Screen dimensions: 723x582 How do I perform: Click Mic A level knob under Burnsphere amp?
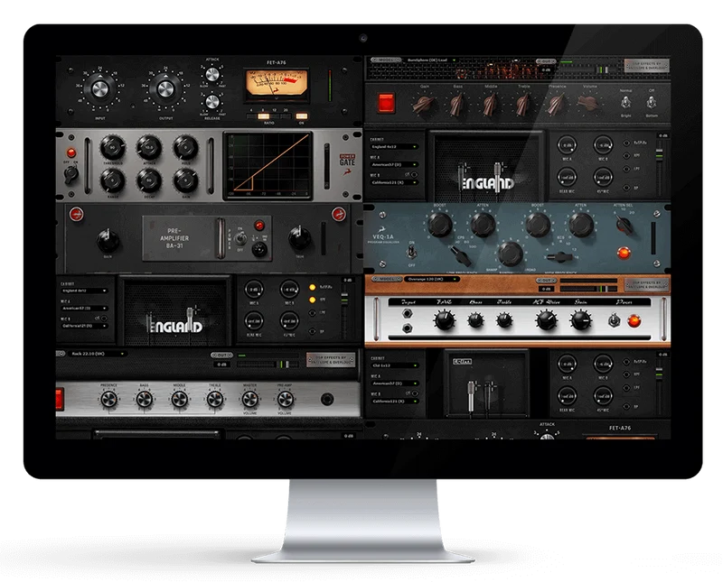point(567,145)
